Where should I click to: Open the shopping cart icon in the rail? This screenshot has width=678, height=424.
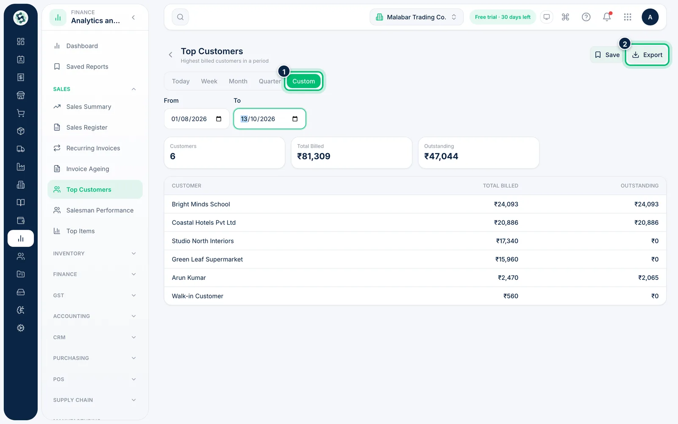pyautogui.click(x=20, y=113)
